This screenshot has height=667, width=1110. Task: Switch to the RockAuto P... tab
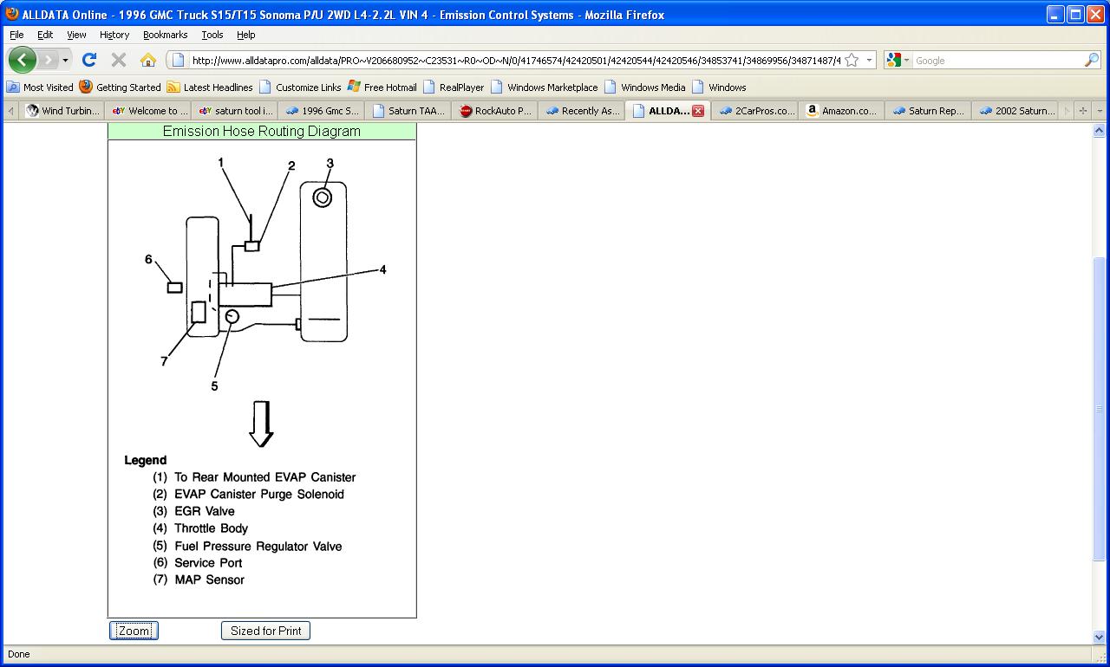click(494, 111)
